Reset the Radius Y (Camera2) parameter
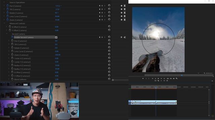This screenshot has width=215, height=120. click(109, 68)
